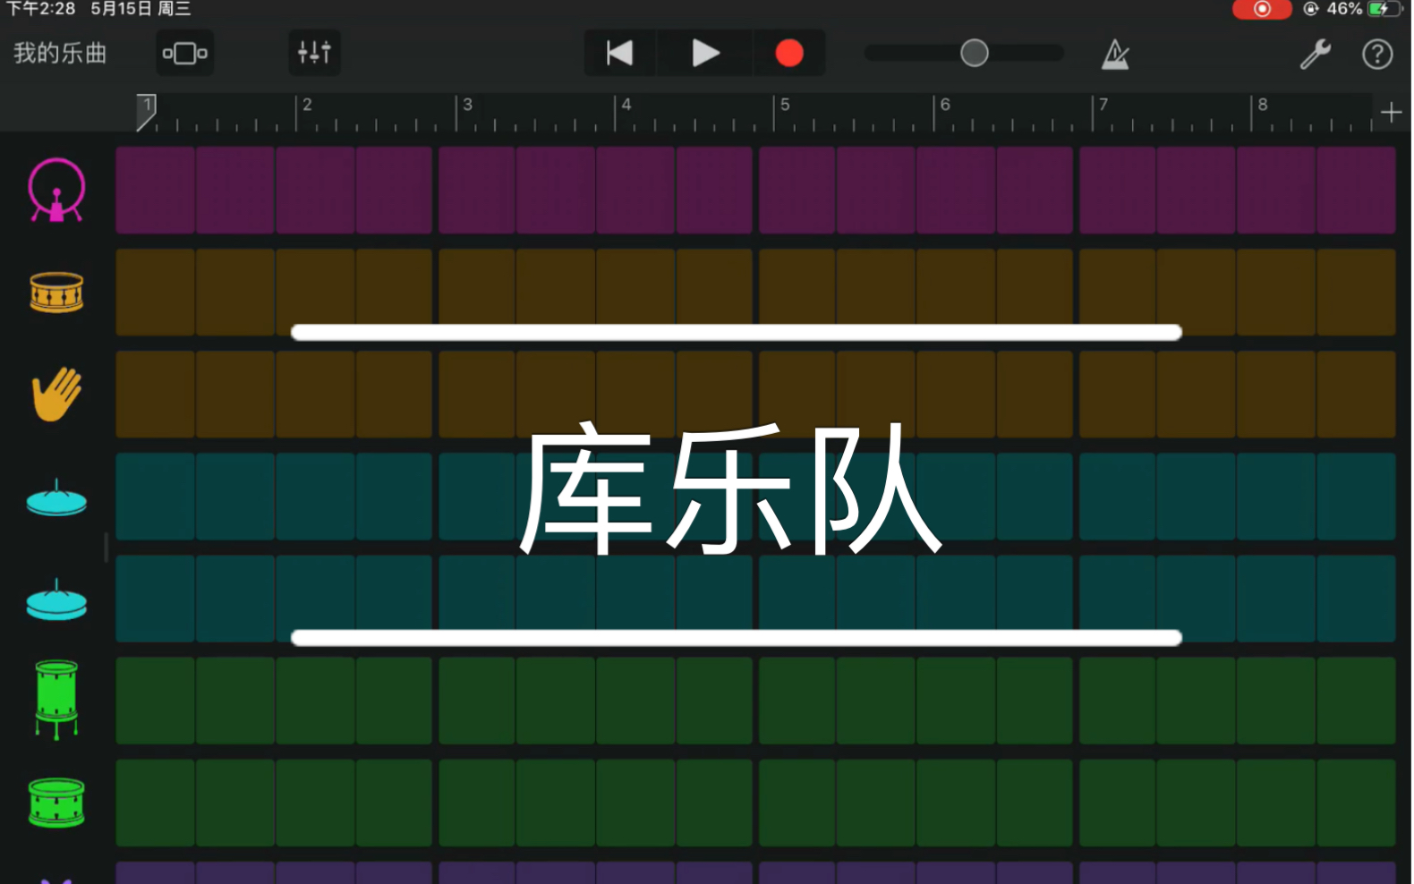Tap 46% battery percentage text
The image size is (1414, 884).
[x=1344, y=9]
